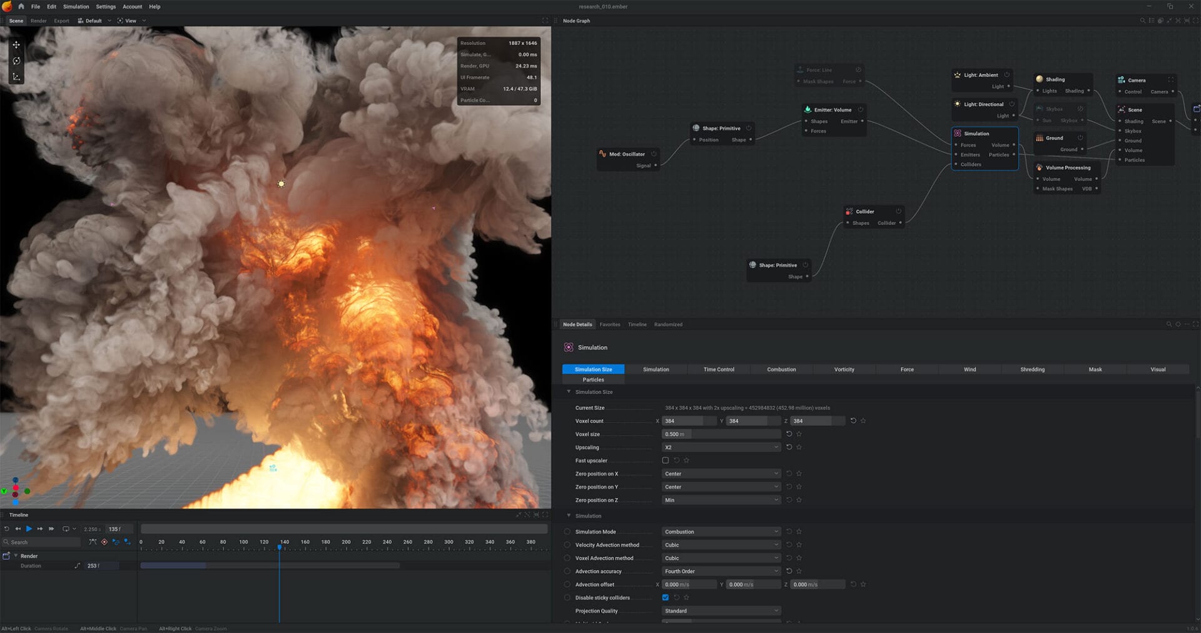Screen dimensions: 1201x633
Task: Open Zero position on Z dropdown
Action: 721,500
